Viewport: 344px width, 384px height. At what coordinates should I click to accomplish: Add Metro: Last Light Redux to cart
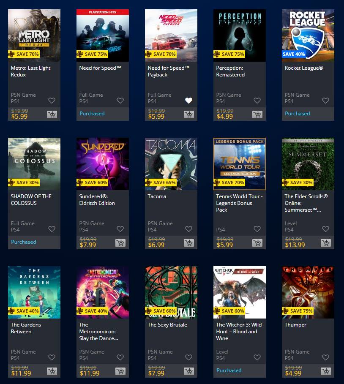pos(52,114)
